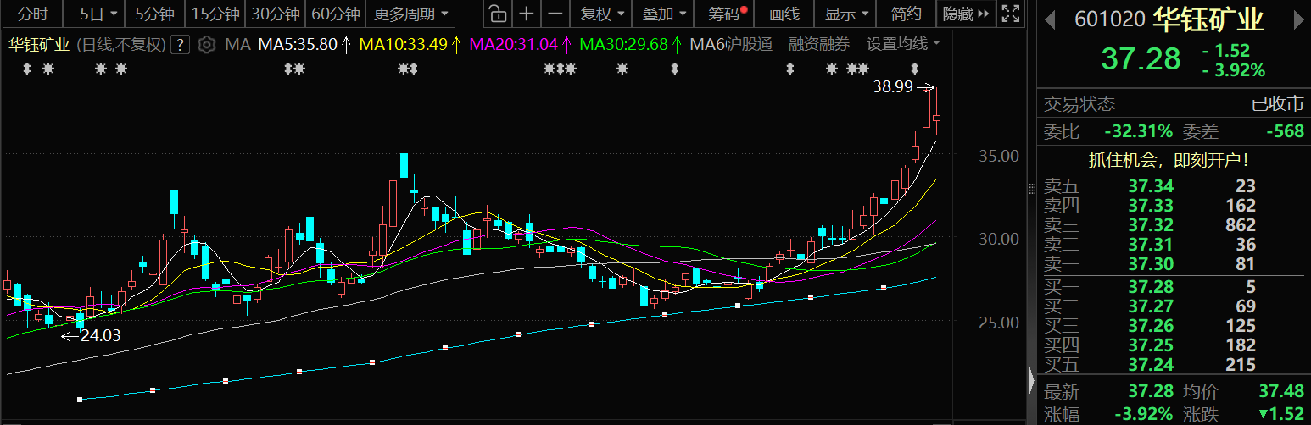
Task: Enter fullscreen chart with the expand icon
Action: (x=1010, y=14)
